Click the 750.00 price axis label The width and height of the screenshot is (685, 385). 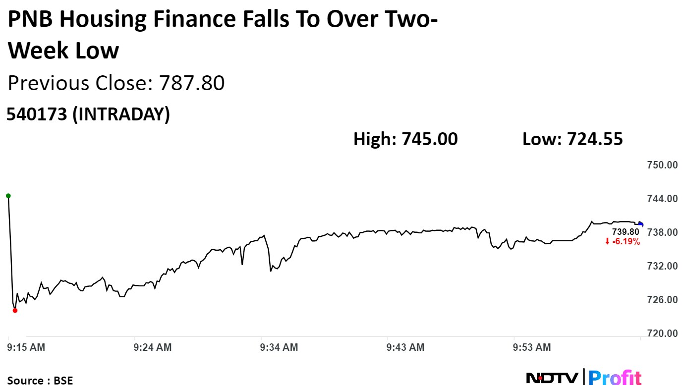coord(663,165)
